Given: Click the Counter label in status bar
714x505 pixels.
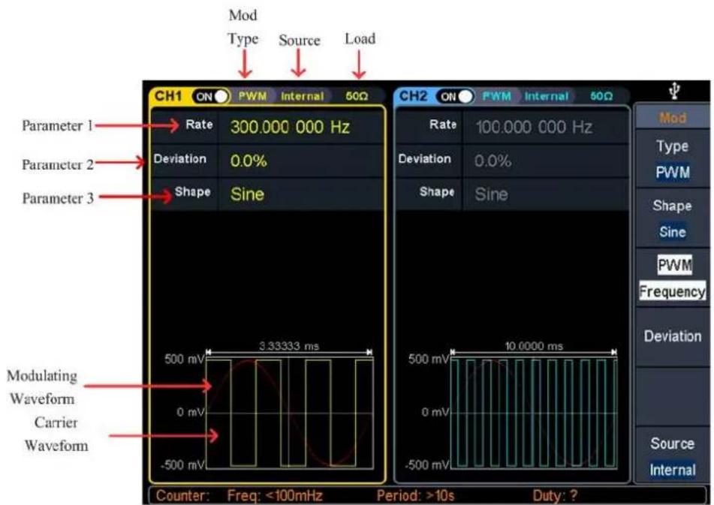Looking at the screenshot, I should pyautogui.click(x=183, y=495).
